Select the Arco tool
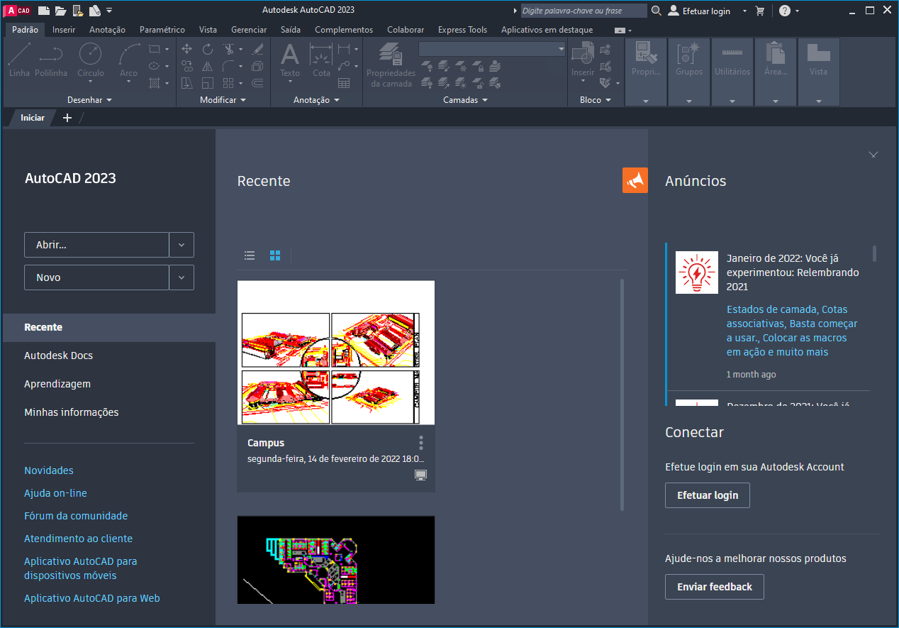This screenshot has width=899, height=628. 128,60
